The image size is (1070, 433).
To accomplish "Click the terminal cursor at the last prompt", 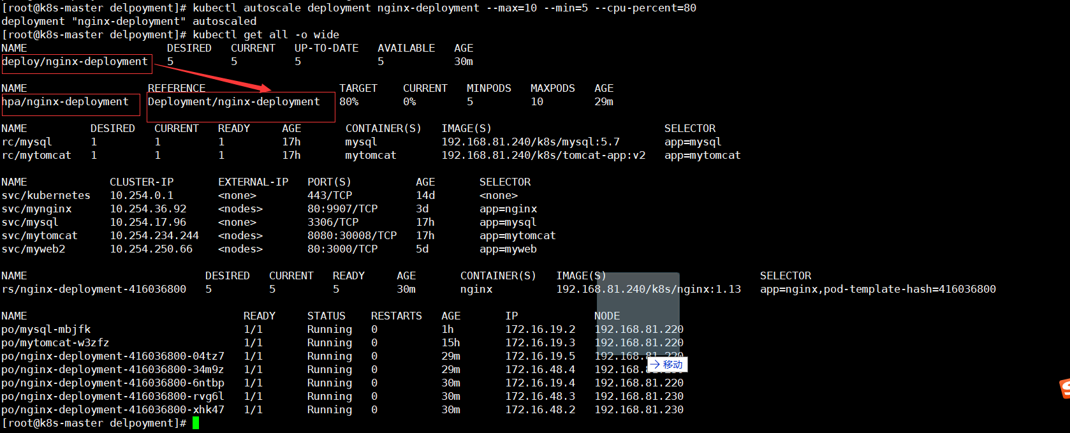I will point(196,423).
